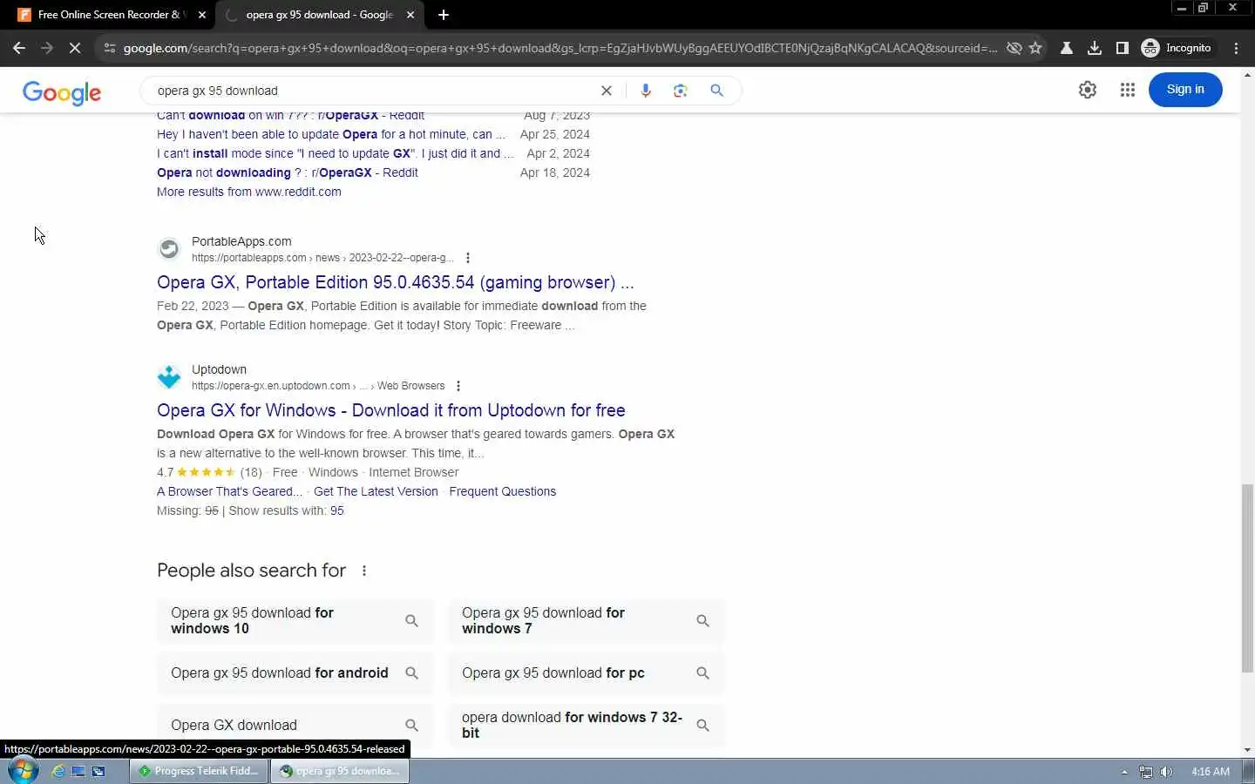Start voice search with the microphone
Screen dimensions: 1255x784
(x=646, y=91)
